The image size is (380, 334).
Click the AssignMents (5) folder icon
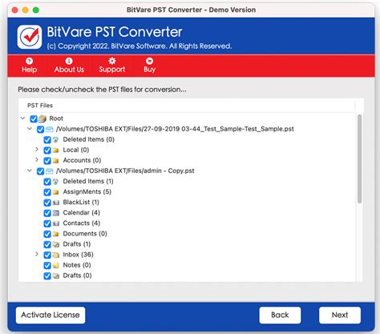[55, 192]
